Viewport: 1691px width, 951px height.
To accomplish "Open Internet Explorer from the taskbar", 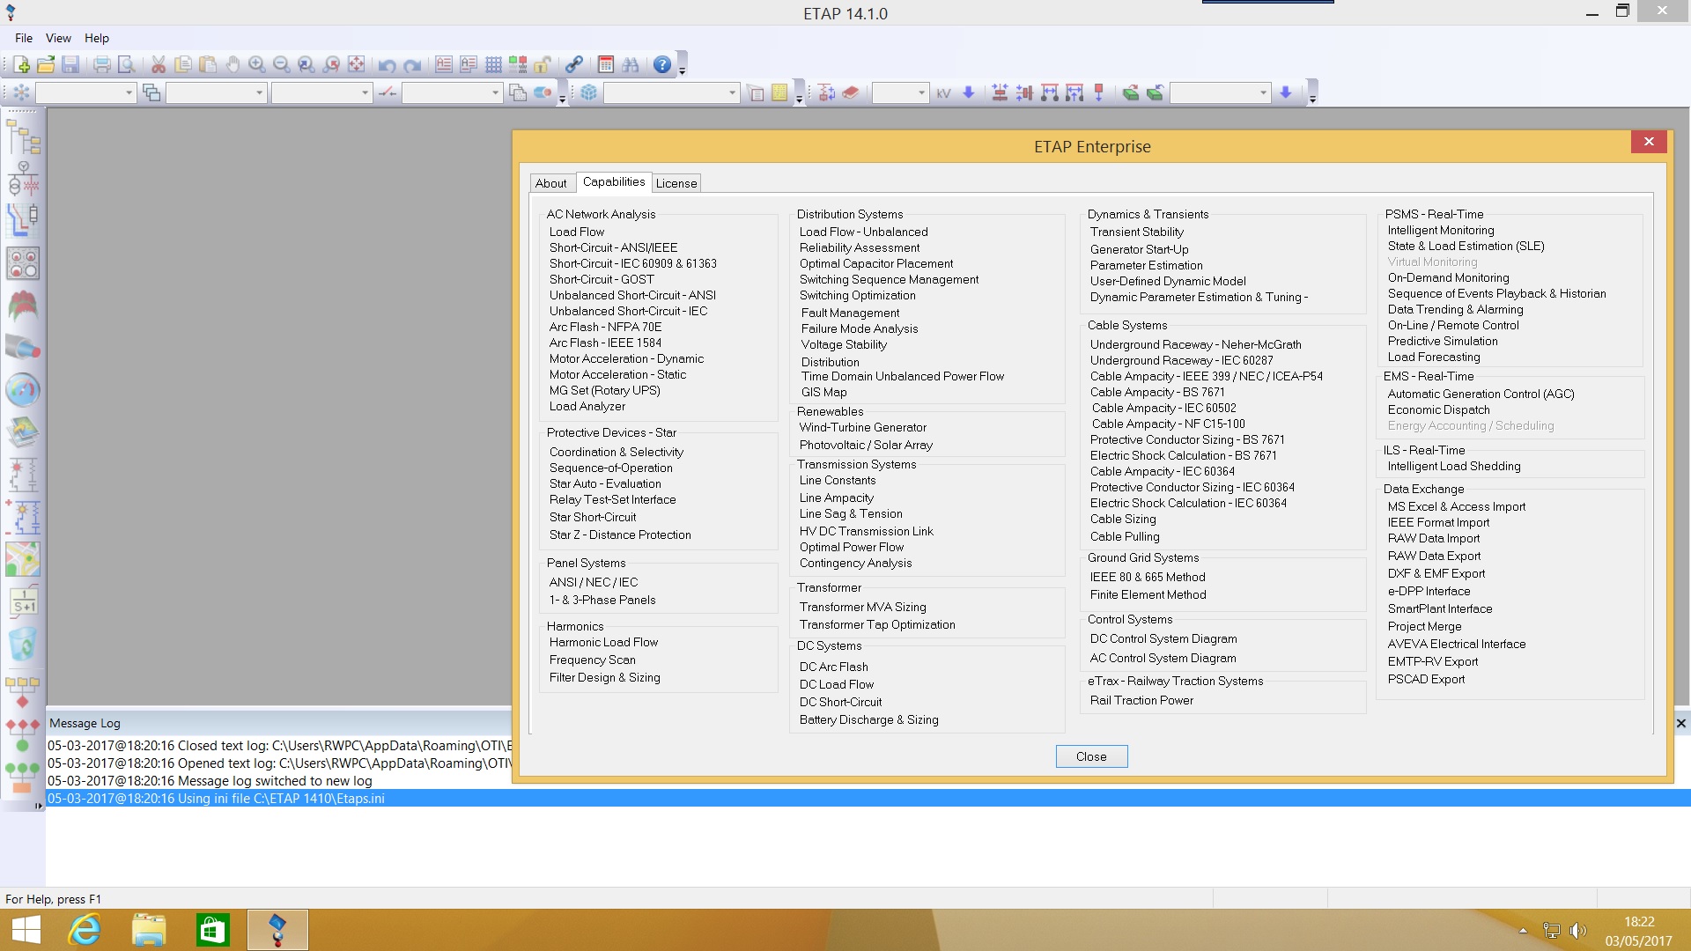I will (x=85, y=930).
